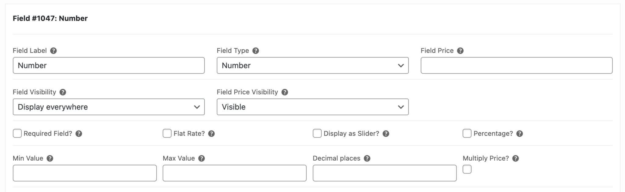Click the Required Field help icon

tap(78, 134)
